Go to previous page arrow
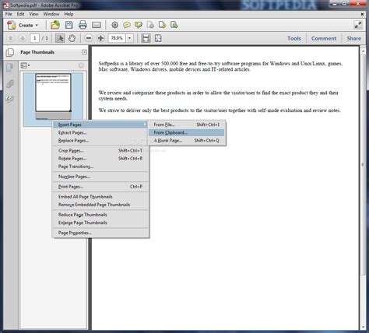Viewport: 369px width, 333px height. tap(11, 38)
